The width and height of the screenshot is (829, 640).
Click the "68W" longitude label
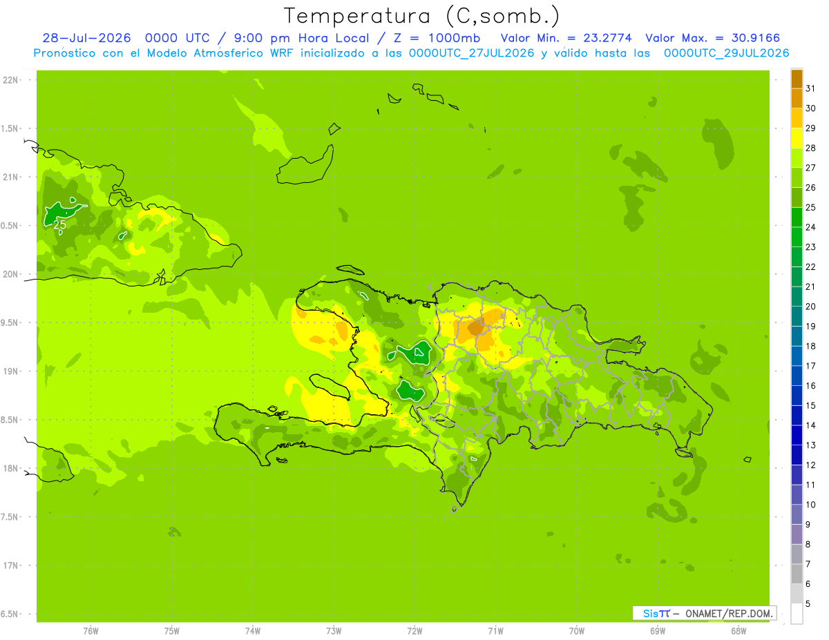tap(739, 631)
